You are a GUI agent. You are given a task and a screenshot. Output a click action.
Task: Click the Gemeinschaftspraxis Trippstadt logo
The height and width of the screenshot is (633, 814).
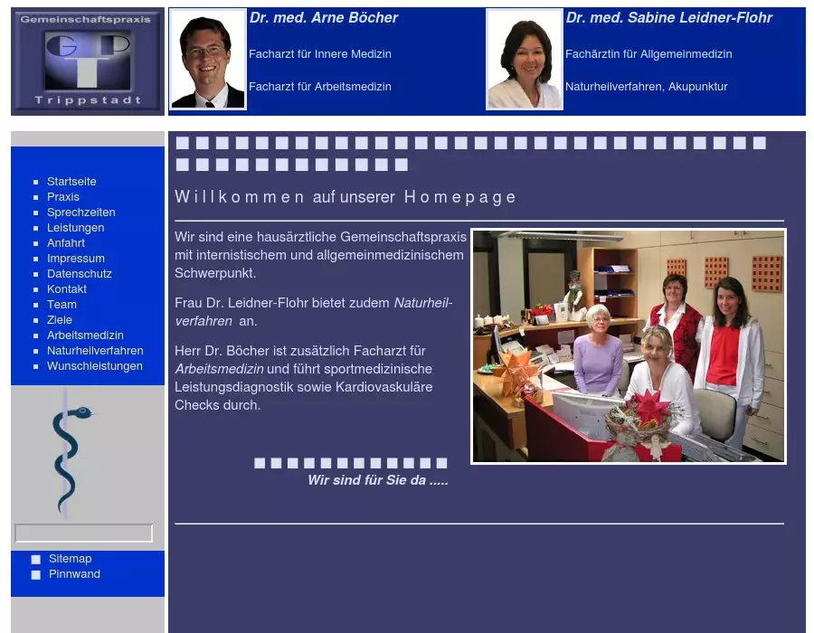[88, 61]
